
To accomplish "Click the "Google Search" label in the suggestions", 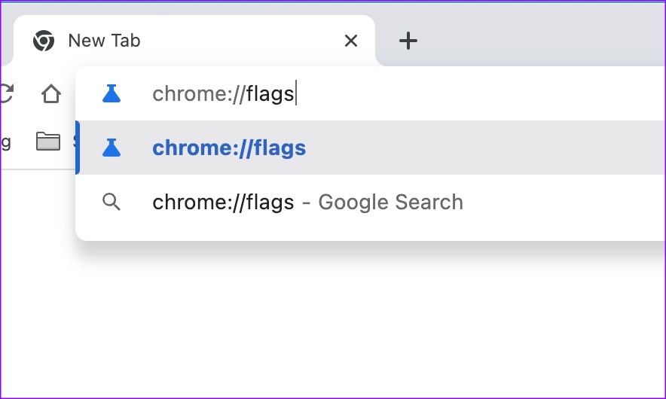I will [x=390, y=202].
